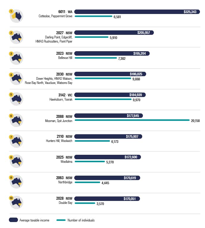205x228 pixels.
Task: Click the rank 6 map icon for Mosman
Action: (16, 120)
